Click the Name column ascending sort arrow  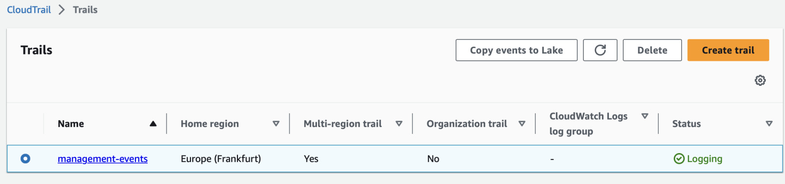tap(153, 124)
